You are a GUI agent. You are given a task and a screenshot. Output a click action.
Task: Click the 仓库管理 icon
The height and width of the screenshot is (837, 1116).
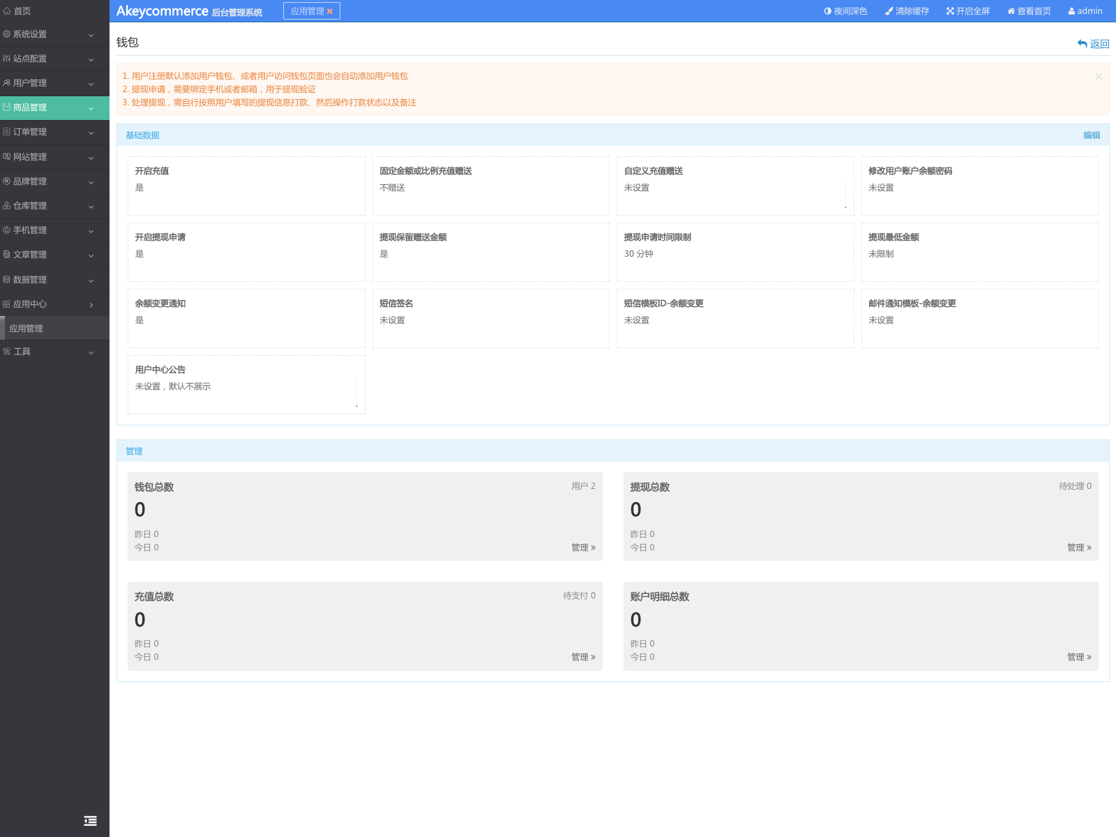click(x=7, y=206)
